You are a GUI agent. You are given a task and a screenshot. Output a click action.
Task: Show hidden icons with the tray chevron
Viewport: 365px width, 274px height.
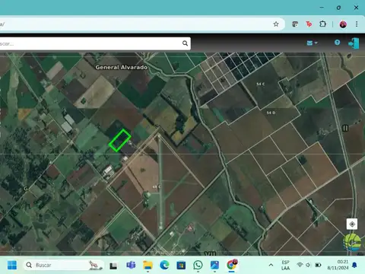[271, 265]
